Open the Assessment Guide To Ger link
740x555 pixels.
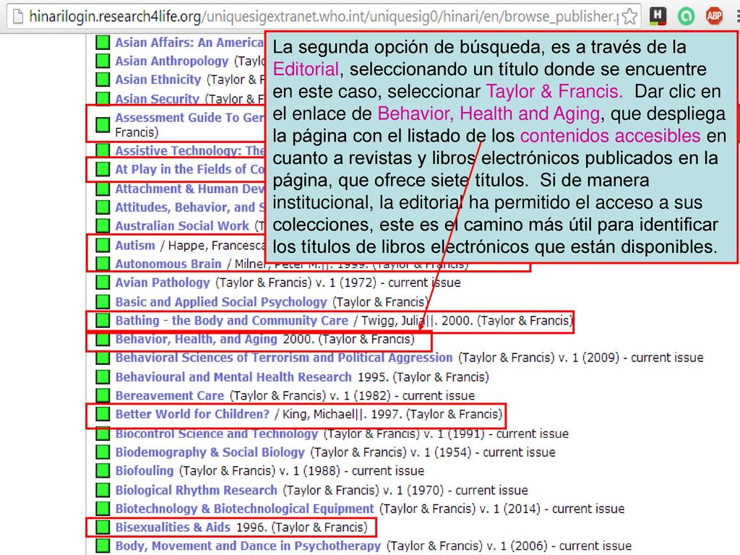(x=189, y=118)
